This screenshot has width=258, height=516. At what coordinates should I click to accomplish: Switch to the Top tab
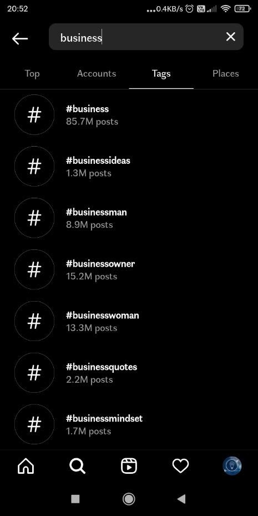[32, 74]
